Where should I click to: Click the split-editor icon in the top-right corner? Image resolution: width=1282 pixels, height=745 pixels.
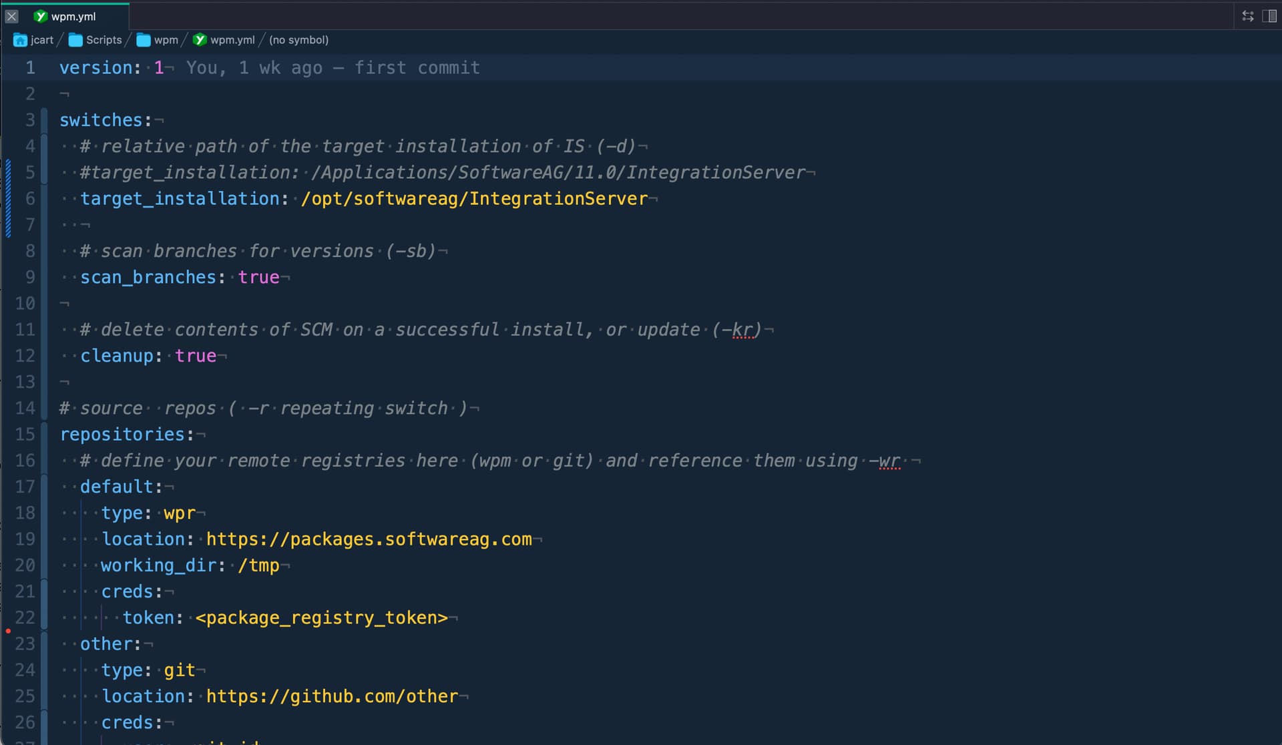coord(1269,16)
